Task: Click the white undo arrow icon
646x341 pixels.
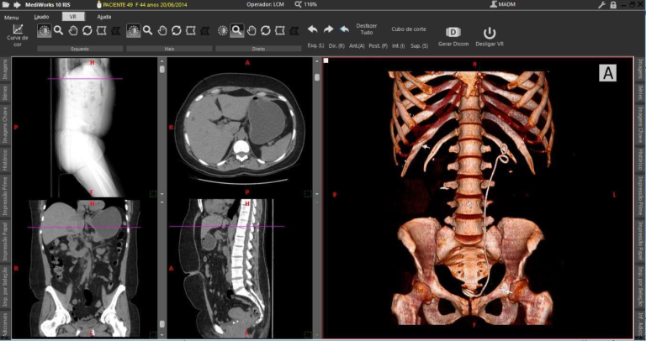Action: point(313,29)
